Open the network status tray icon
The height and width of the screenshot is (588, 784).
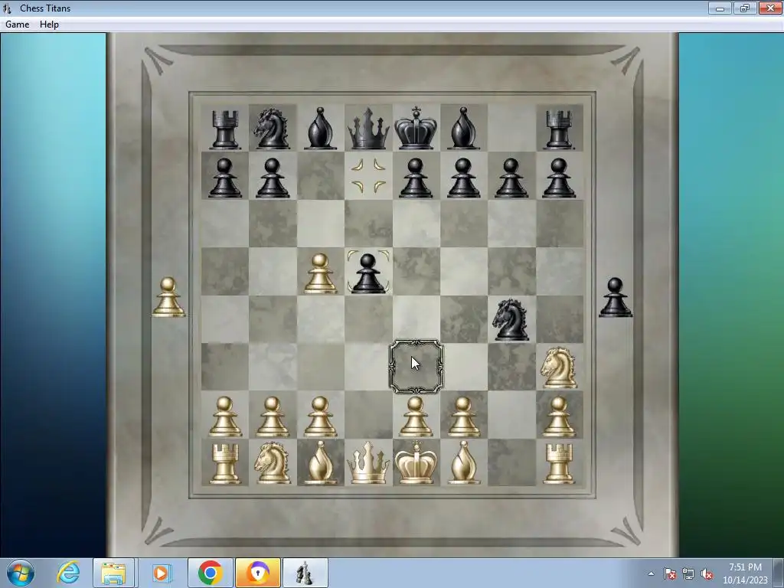[688, 573]
